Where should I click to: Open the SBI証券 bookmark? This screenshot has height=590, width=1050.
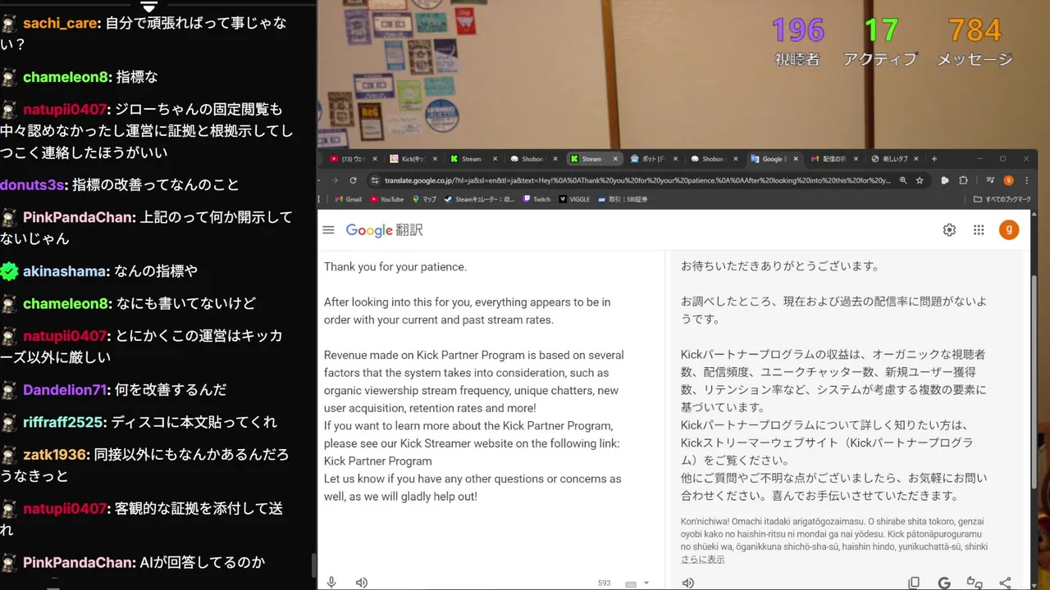(x=623, y=199)
